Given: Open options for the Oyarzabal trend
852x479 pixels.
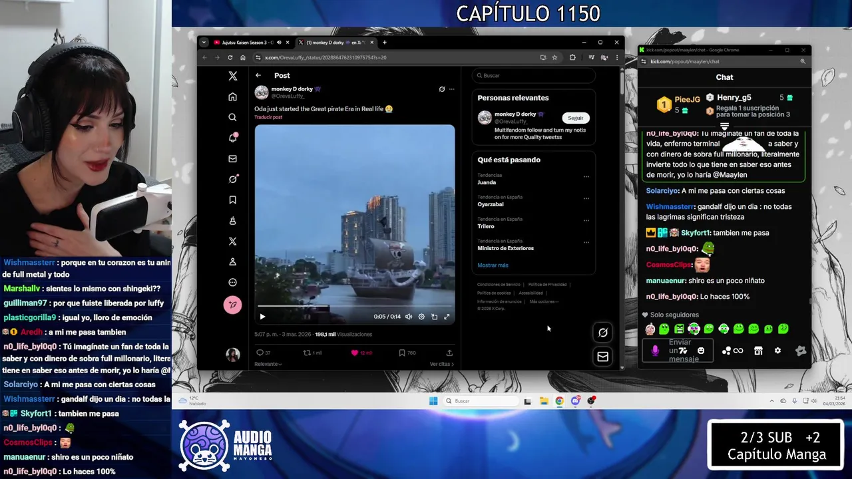Looking at the screenshot, I should click(x=586, y=198).
